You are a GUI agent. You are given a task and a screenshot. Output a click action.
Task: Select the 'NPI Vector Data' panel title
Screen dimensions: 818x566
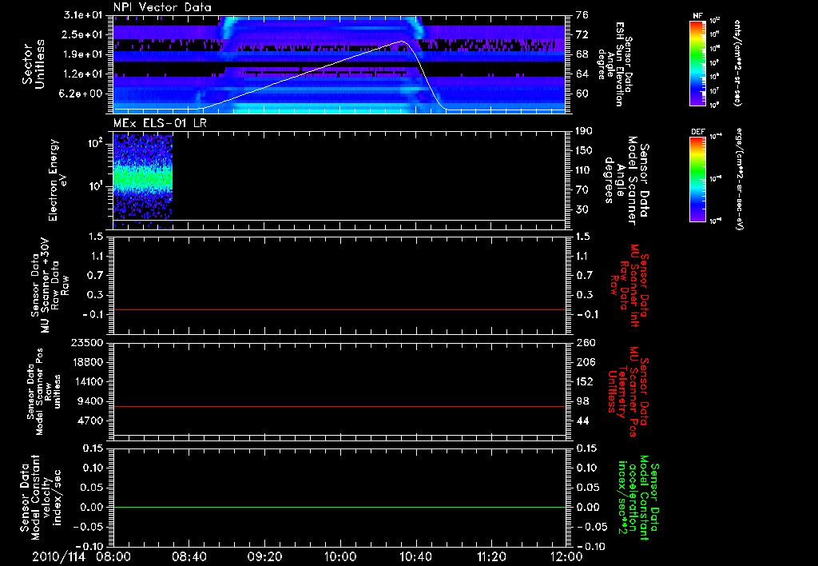[162, 7]
